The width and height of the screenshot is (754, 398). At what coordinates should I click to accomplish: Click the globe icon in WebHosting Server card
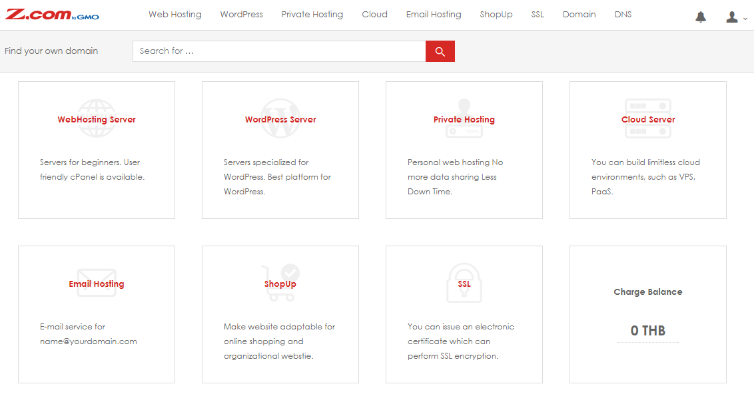pos(97,118)
